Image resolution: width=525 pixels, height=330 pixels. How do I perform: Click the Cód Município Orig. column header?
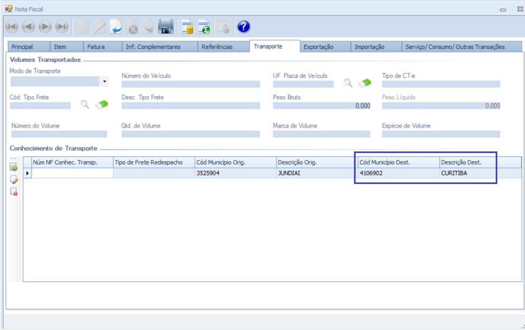coord(235,162)
